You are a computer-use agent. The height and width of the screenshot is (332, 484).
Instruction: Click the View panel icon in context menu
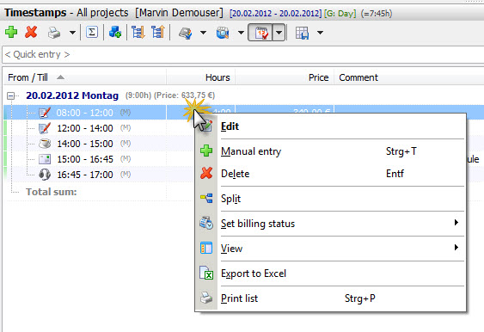click(x=206, y=248)
